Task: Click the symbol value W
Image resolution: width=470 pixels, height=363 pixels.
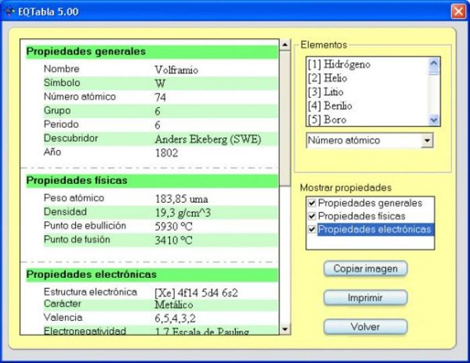Action: tap(160, 84)
